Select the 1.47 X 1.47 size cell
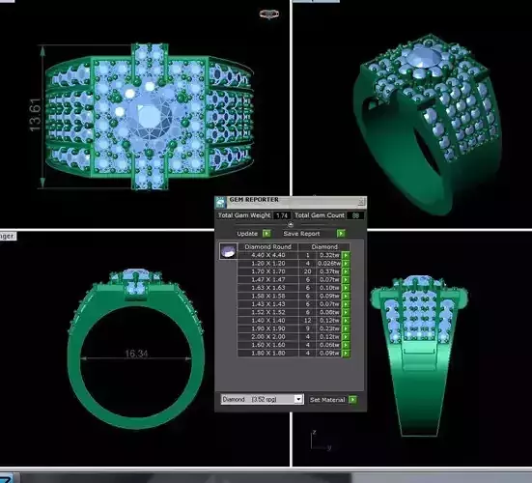532x483 pixels. tap(268, 280)
